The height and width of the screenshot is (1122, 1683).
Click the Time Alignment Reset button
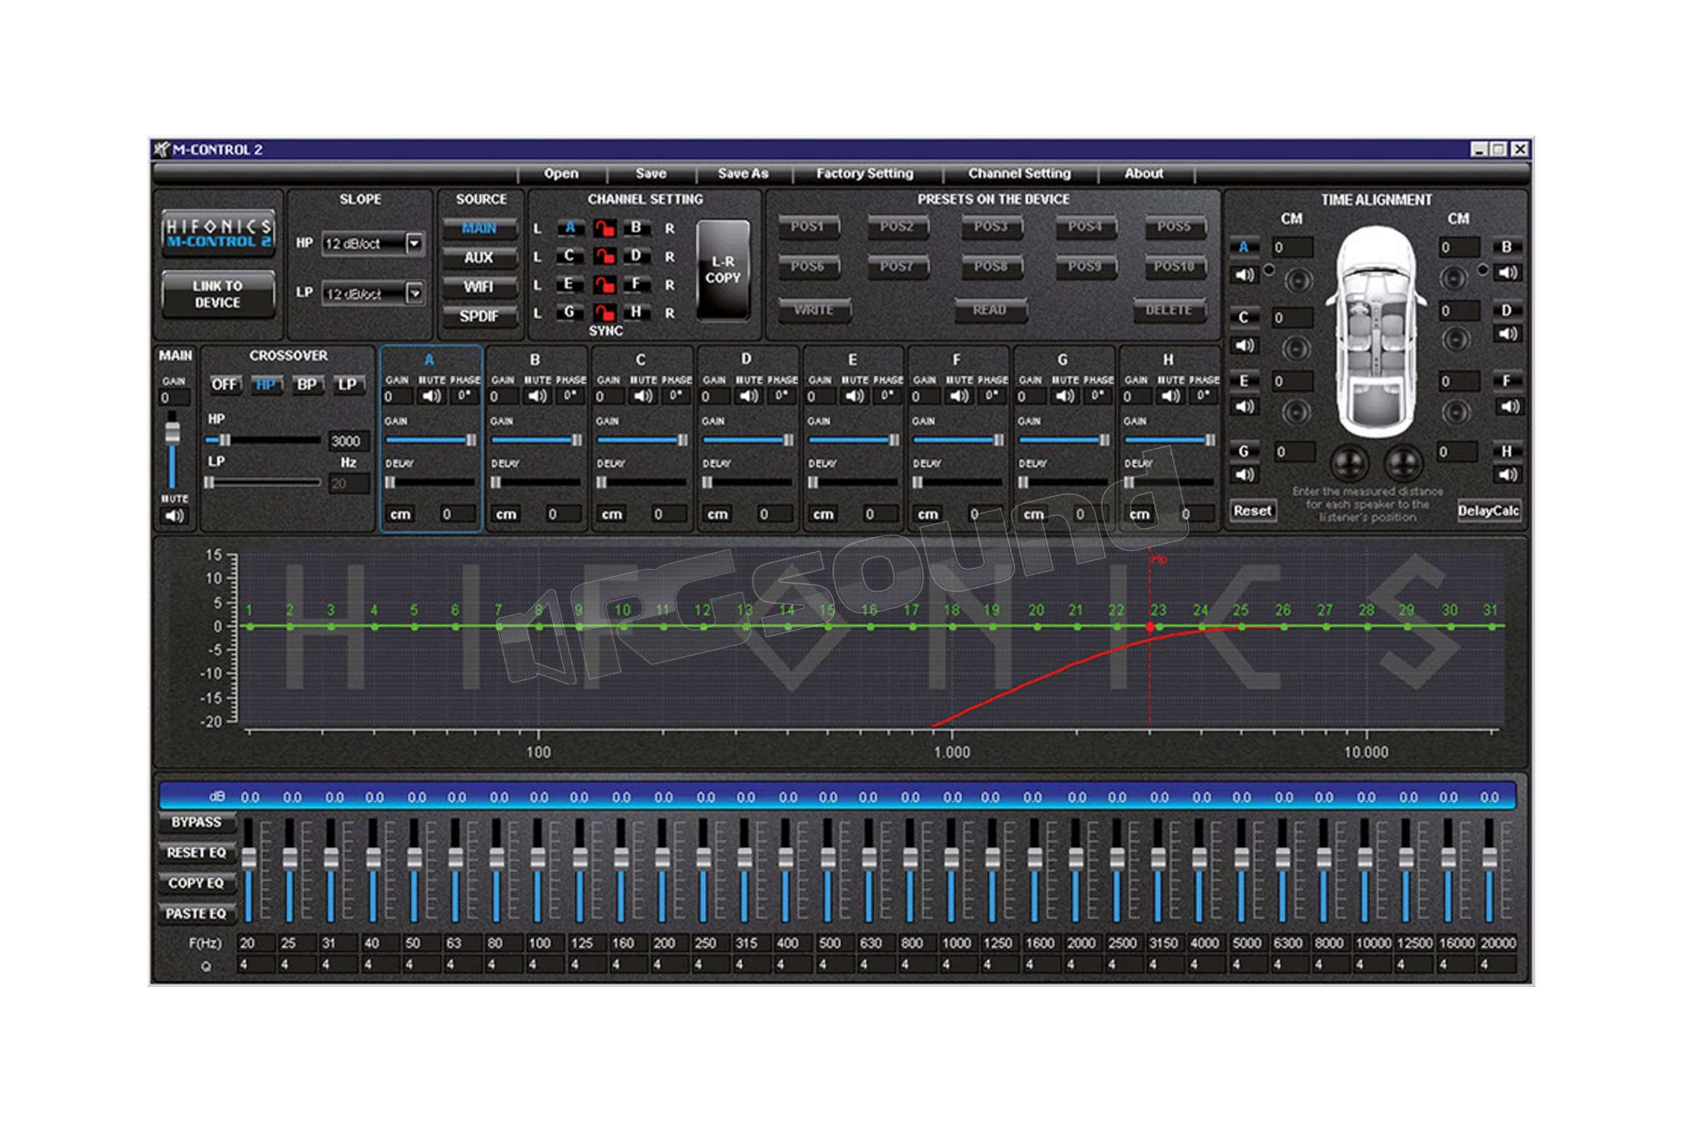1252,511
